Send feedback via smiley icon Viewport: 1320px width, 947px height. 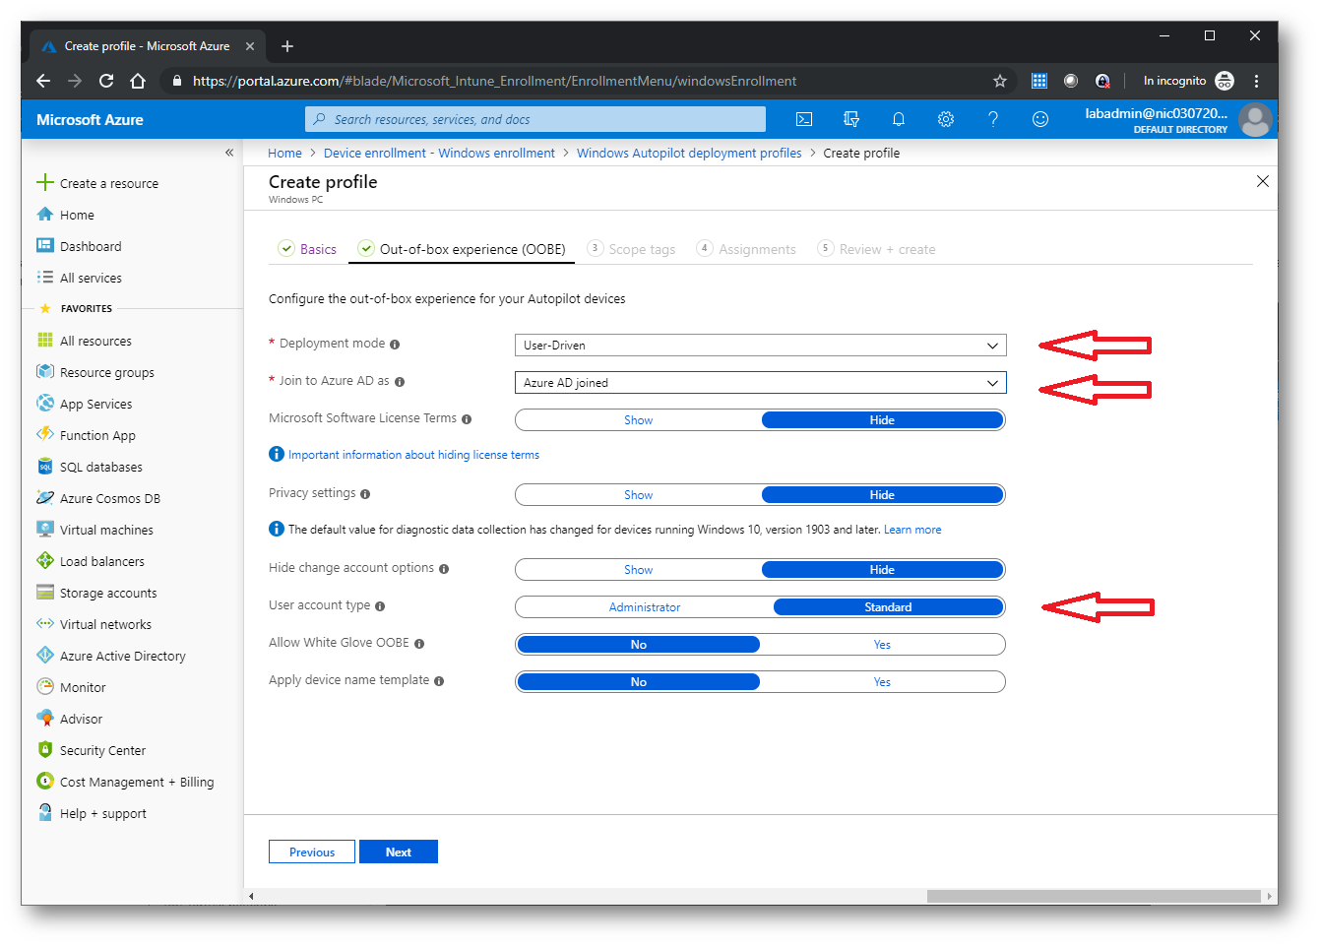pos(1040,119)
